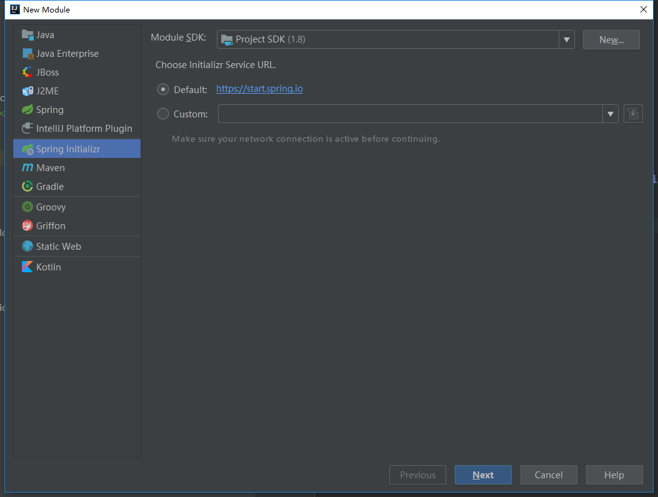The width and height of the screenshot is (658, 497).
Task: Click the Next button
Action: 483,475
